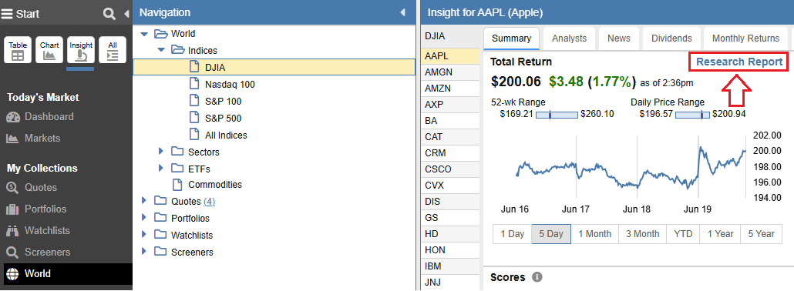Viewport: 794px width, 291px height.
Task: Switch to the Monthly Returns tab
Action: [745, 38]
